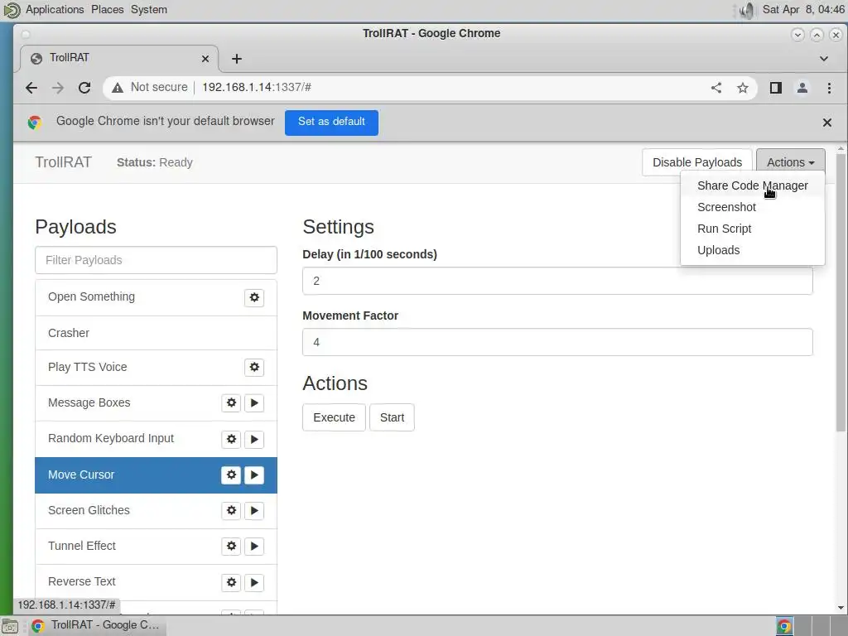The height and width of the screenshot is (636, 848).
Task: Open Random Keyboard Input gear settings
Action: pyautogui.click(x=231, y=439)
